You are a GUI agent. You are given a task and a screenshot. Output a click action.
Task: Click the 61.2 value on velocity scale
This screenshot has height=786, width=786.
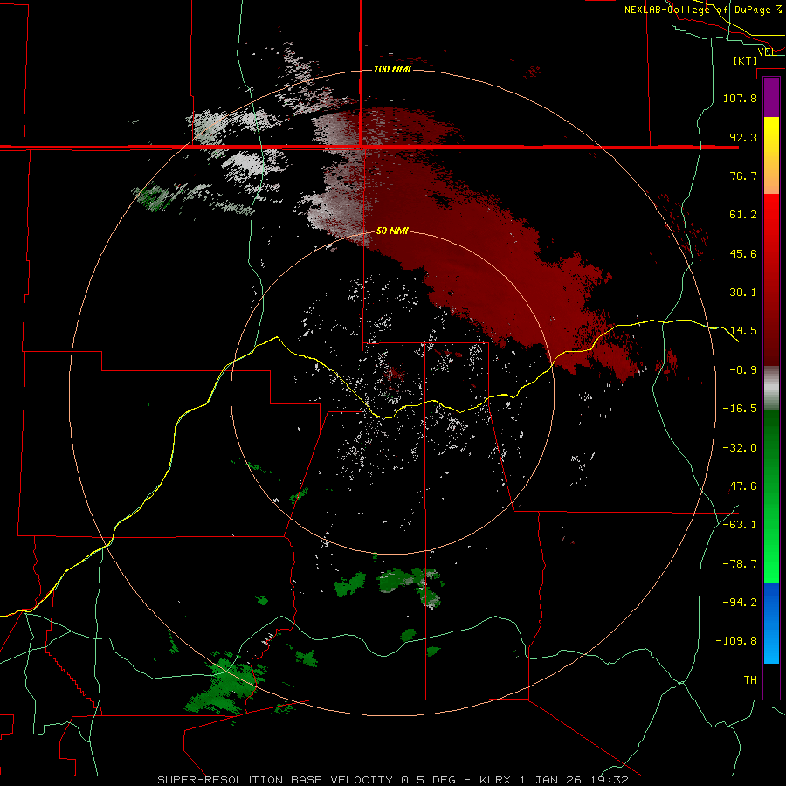tap(743, 215)
